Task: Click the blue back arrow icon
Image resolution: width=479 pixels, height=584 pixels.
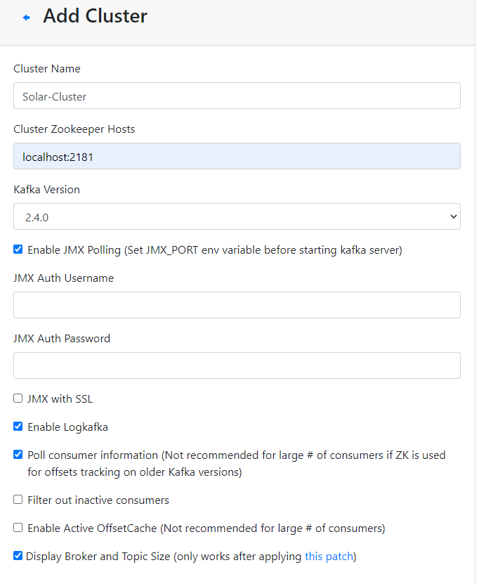Action: tap(26, 17)
